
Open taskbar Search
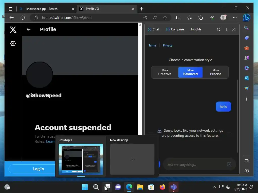pos(96,187)
